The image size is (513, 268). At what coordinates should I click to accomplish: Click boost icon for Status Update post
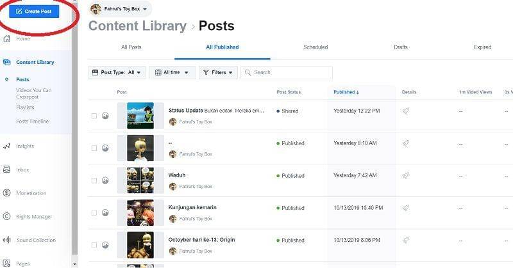click(406, 111)
